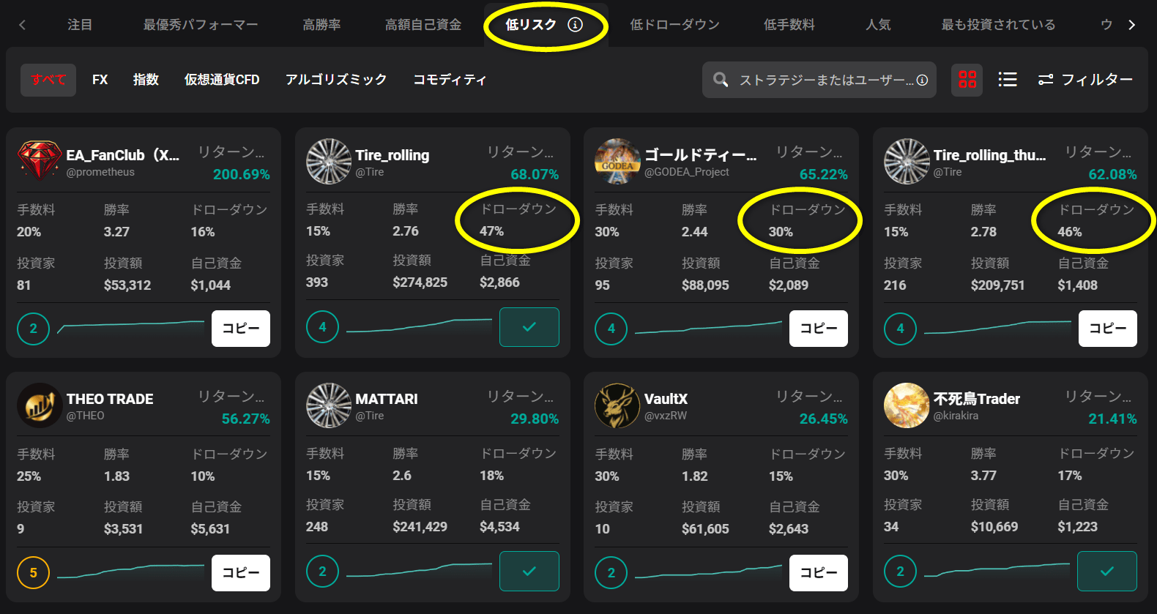This screenshot has height=614, width=1157.
Task: Switch to grid view layout icon
Action: point(967,79)
